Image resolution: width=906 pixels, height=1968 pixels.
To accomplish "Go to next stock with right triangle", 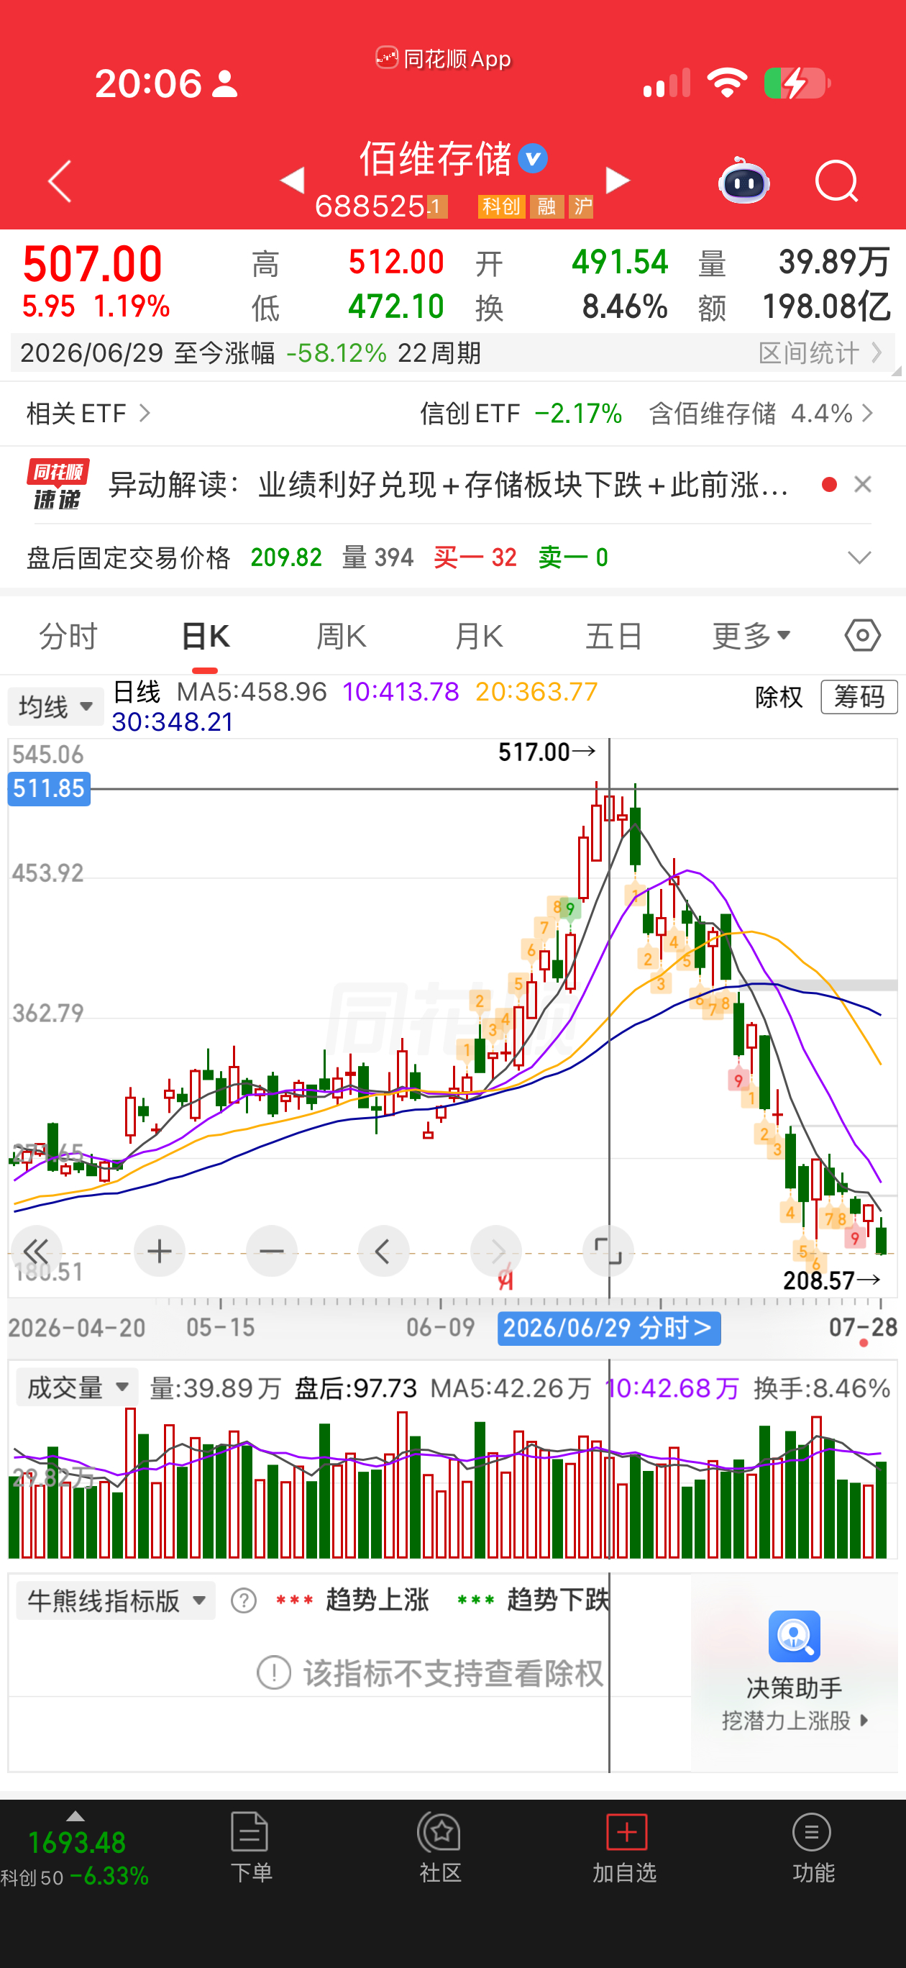I will (617, 181).
